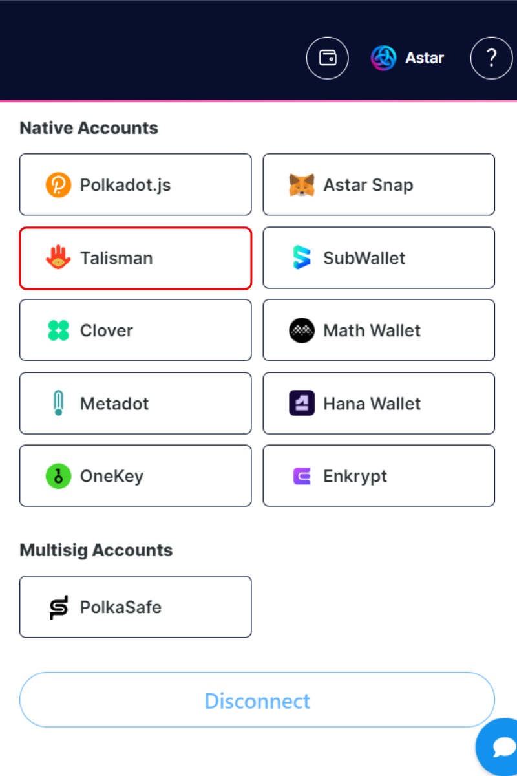Select Math Wallet
The width and height of the screenshot is (517, 776).
pos(378,330)
